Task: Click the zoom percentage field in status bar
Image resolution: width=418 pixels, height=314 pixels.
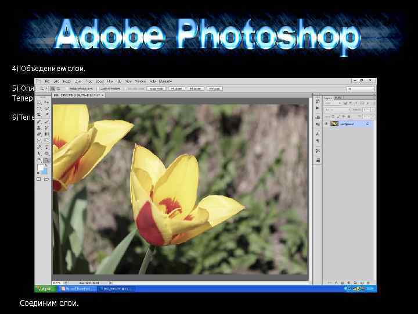Action: pyautogui.click(x=57, y=283)
